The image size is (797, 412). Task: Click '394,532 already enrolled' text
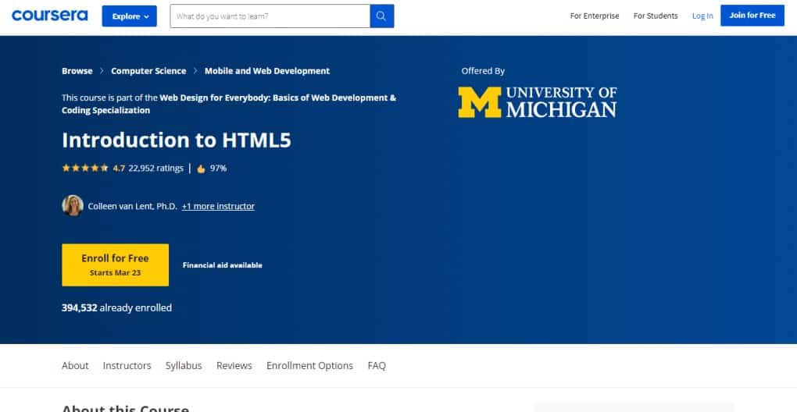[x=117, y=307]
